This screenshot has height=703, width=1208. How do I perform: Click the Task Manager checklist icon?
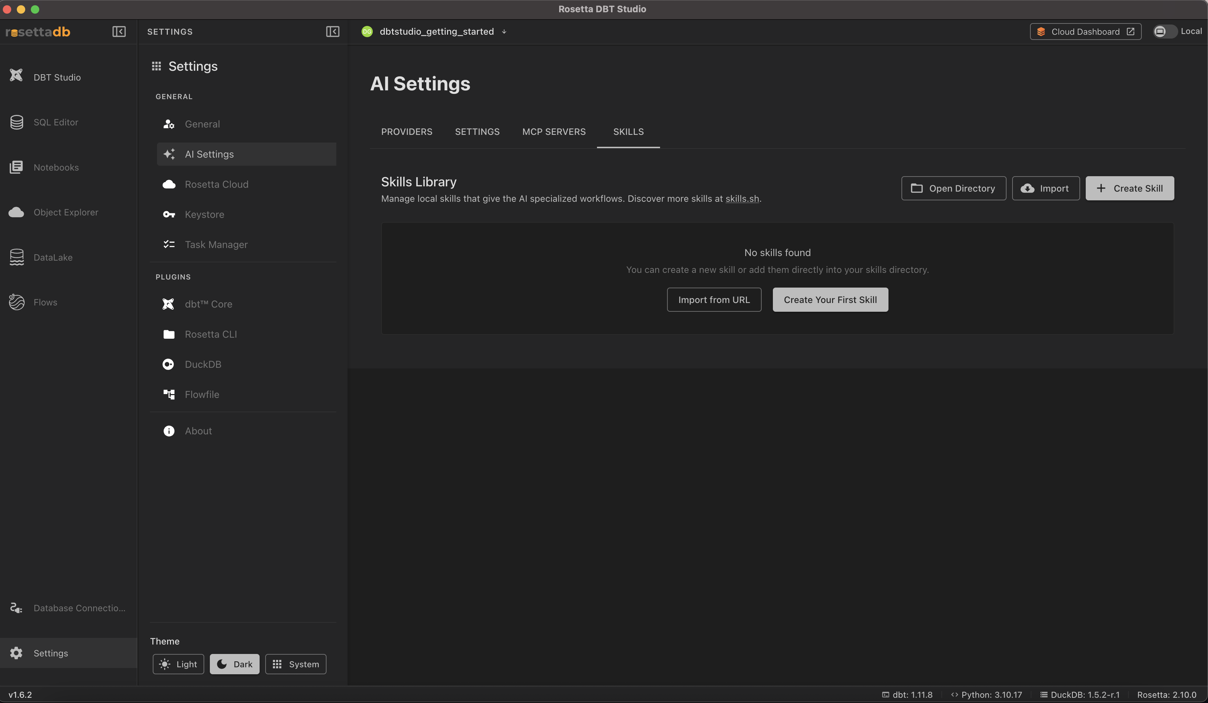(169, 244)
